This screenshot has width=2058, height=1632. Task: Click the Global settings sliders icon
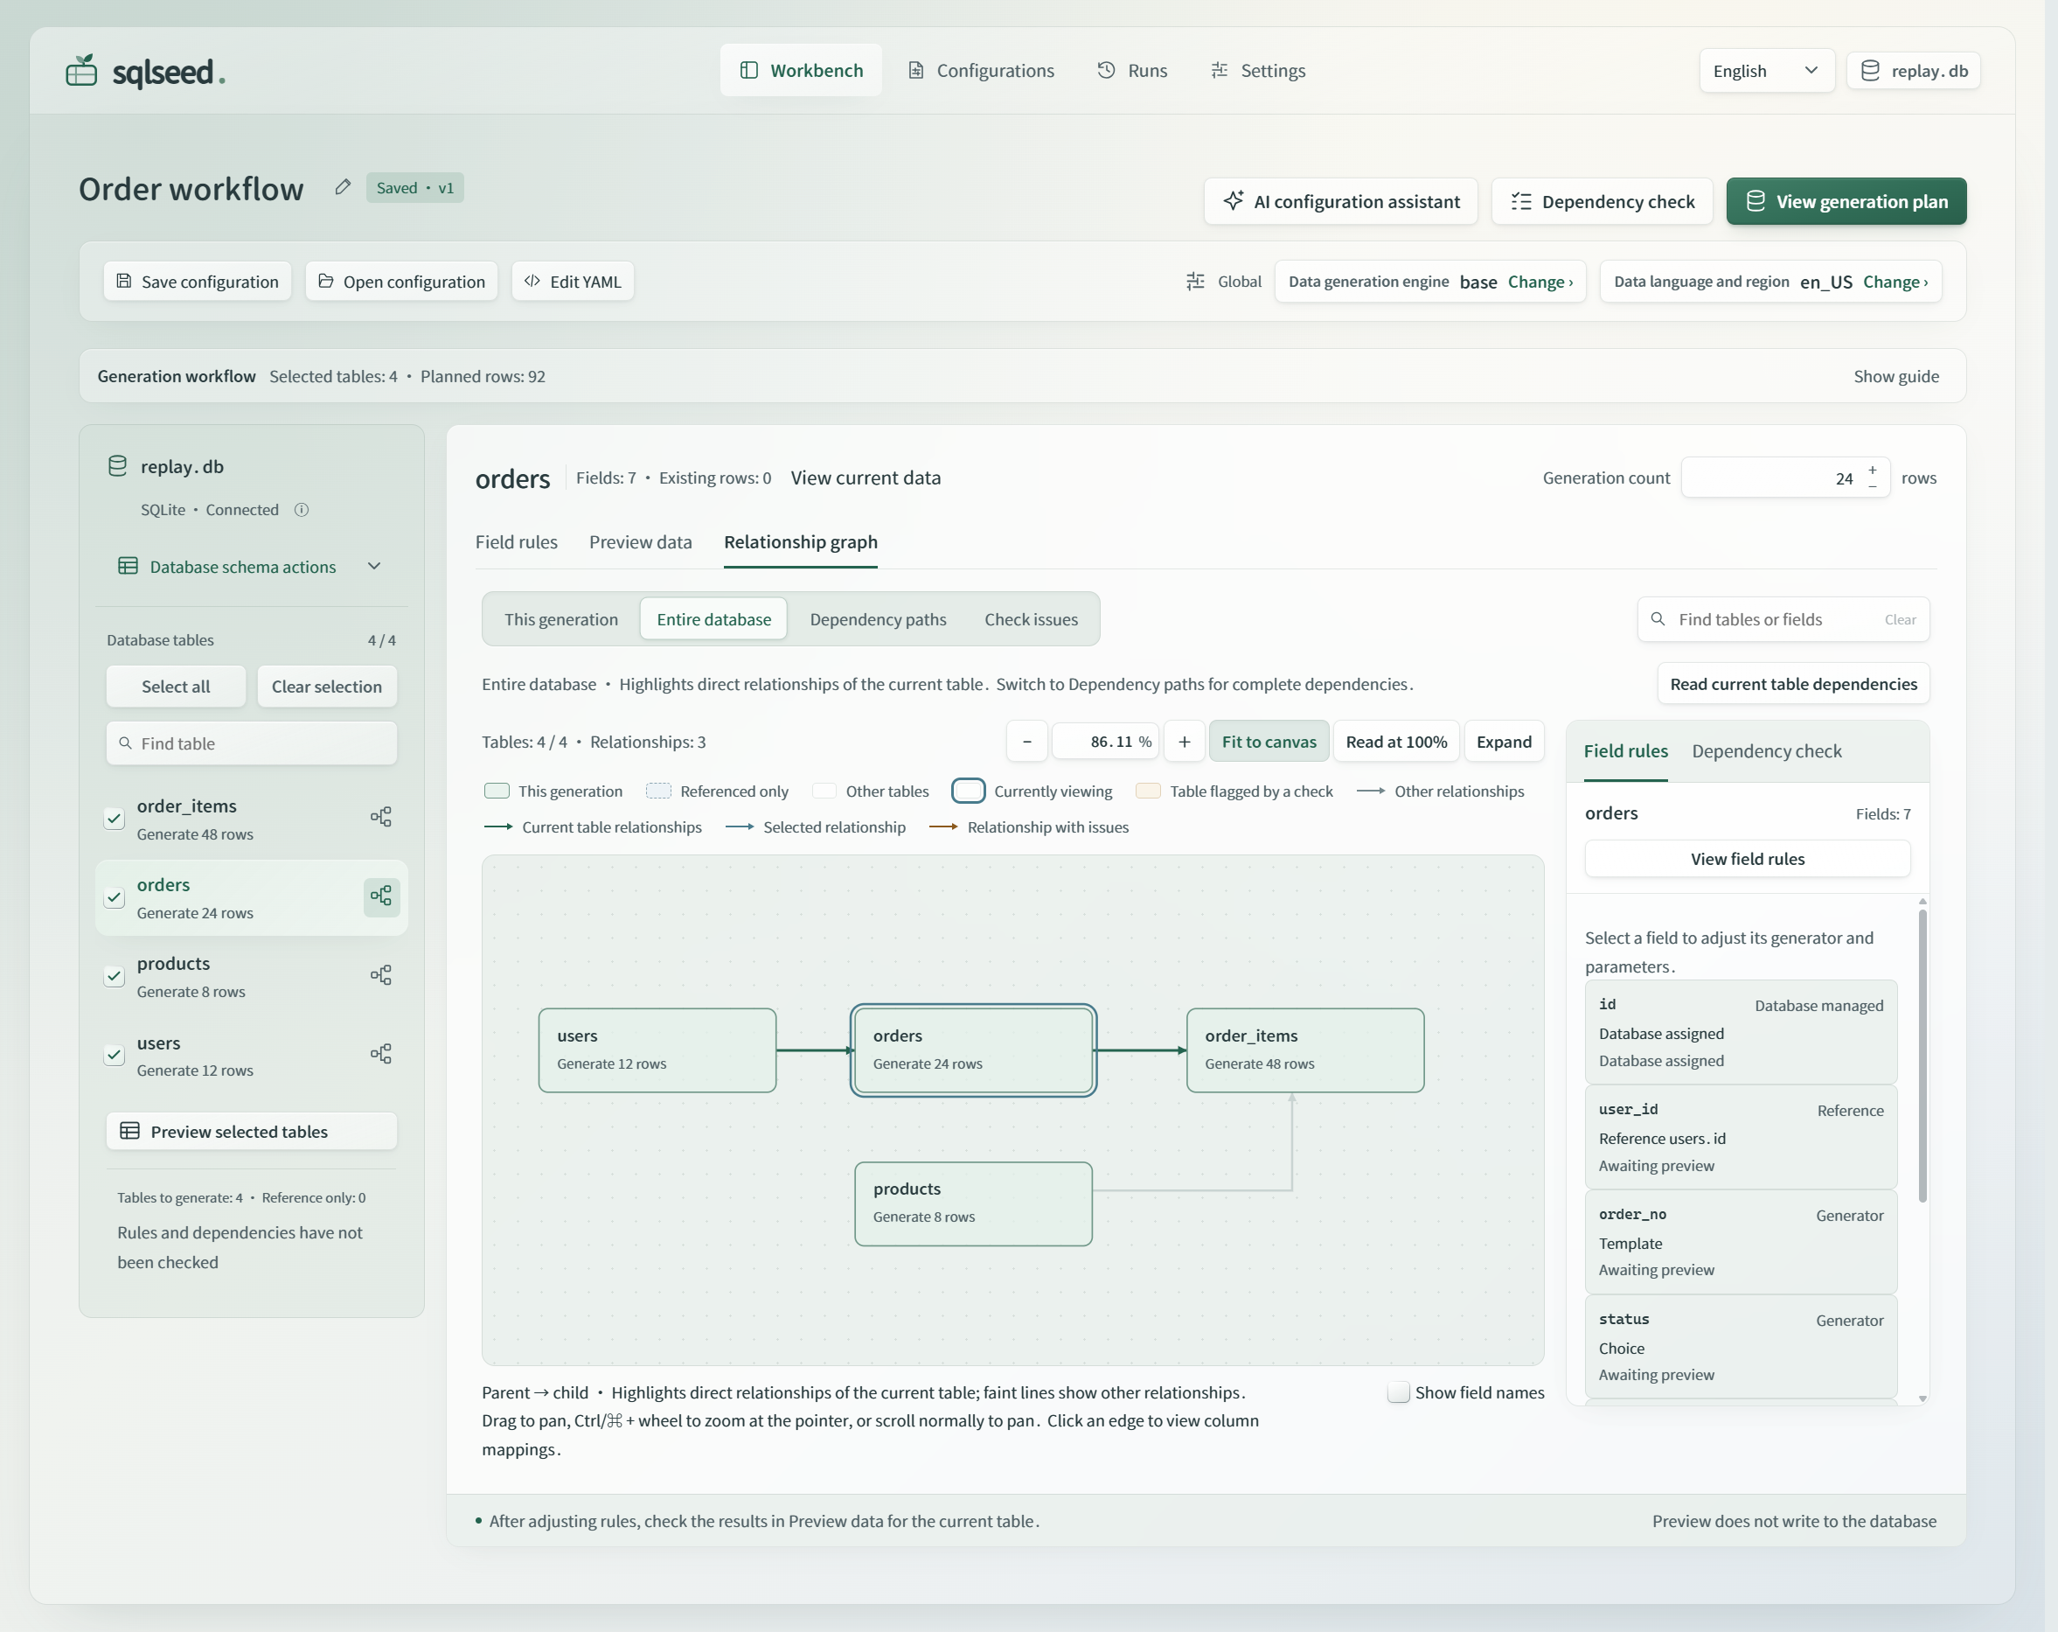pos(1195,281)
